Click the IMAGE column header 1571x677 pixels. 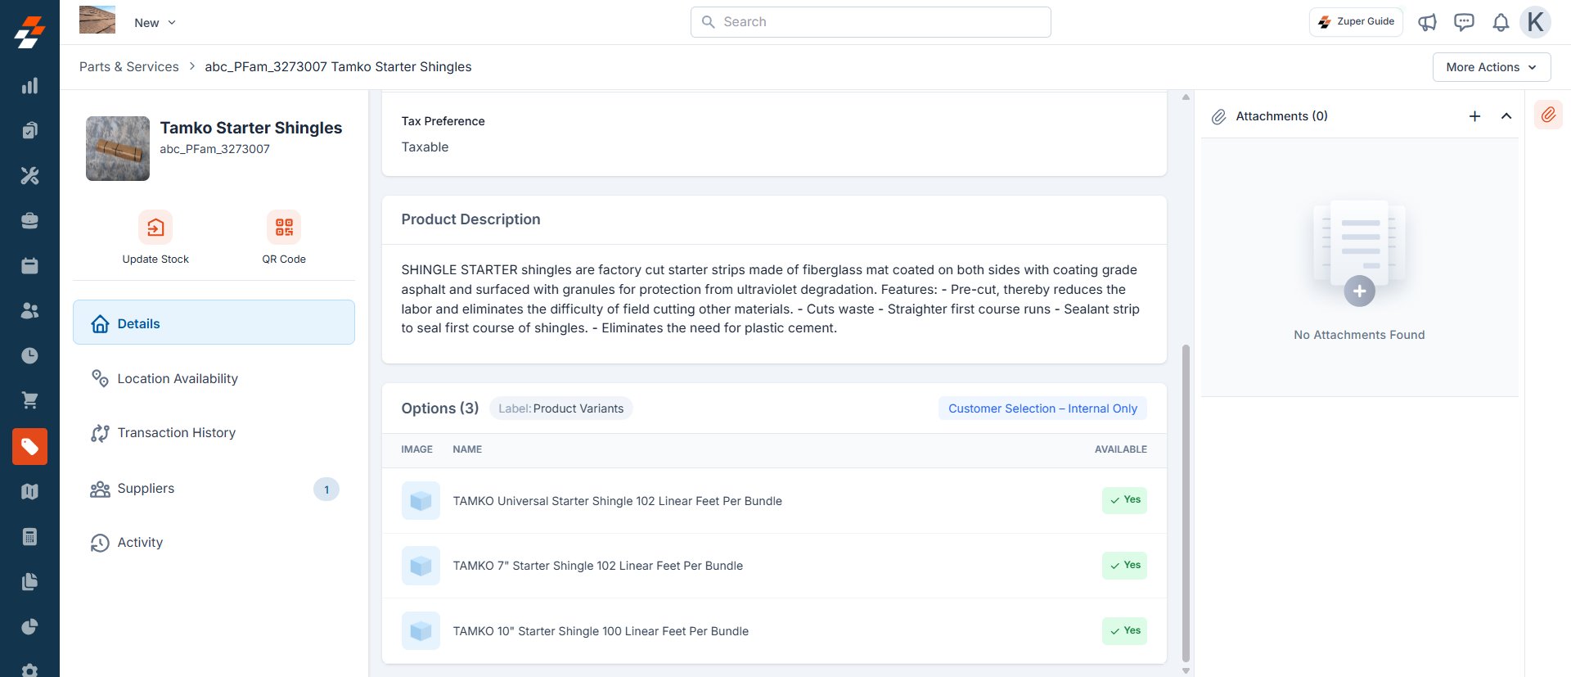416,449
